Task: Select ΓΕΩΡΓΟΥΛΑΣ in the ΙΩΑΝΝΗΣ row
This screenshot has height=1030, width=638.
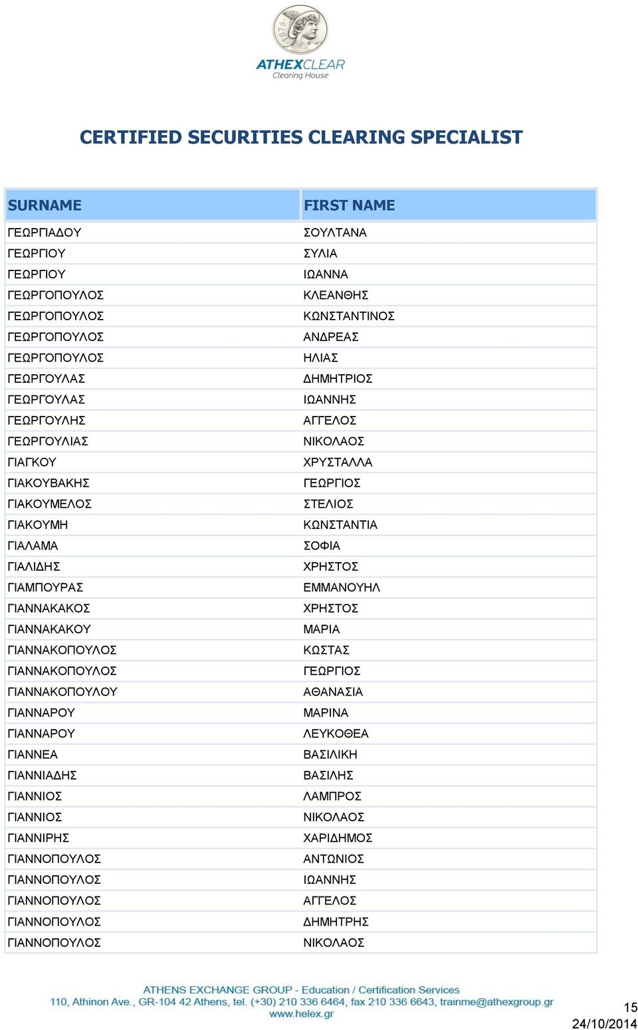Action: pos(47,399)
